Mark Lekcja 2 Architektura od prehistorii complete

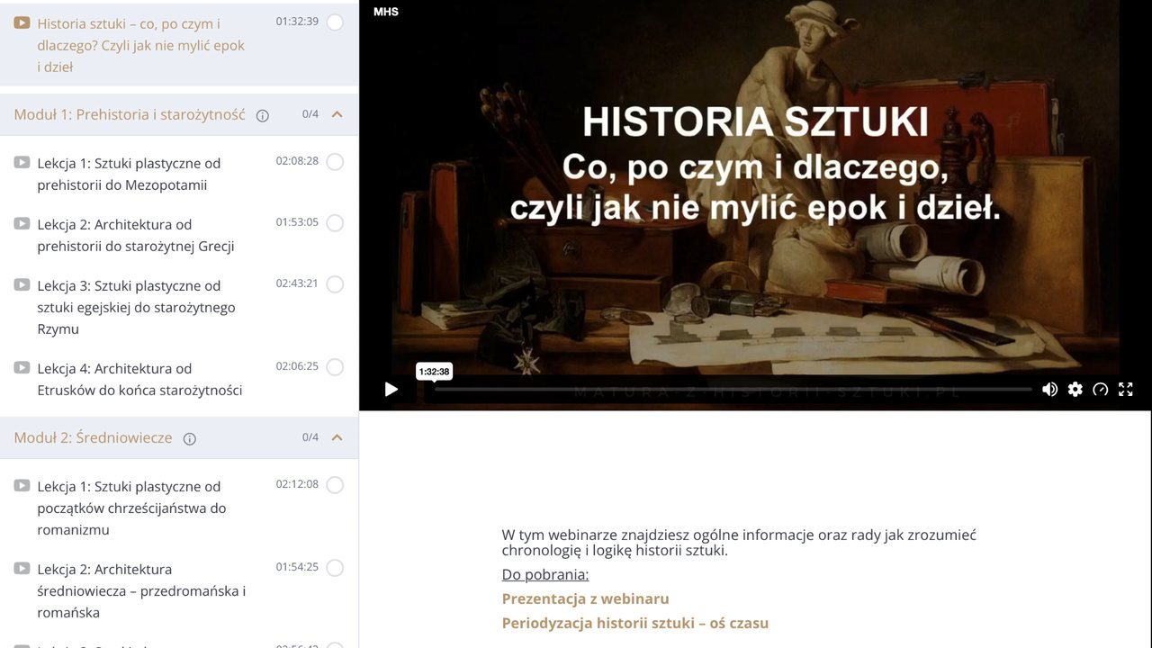pyautogui.click(x=335, y=223)
